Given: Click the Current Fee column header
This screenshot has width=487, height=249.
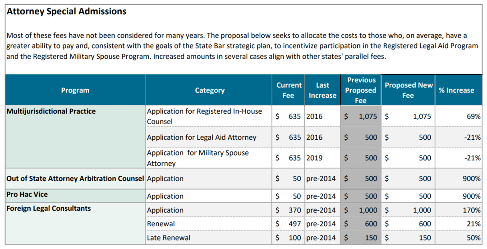Looking at the screenshot, I should [289, 90].
